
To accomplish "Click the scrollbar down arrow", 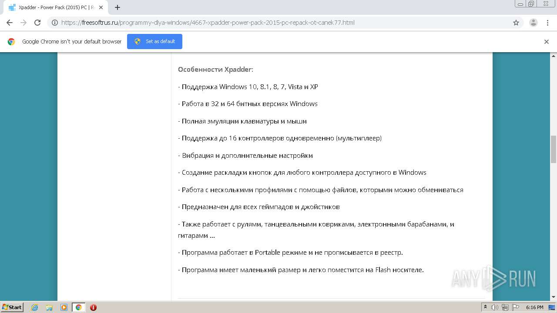I will click(x=554, y=297).
